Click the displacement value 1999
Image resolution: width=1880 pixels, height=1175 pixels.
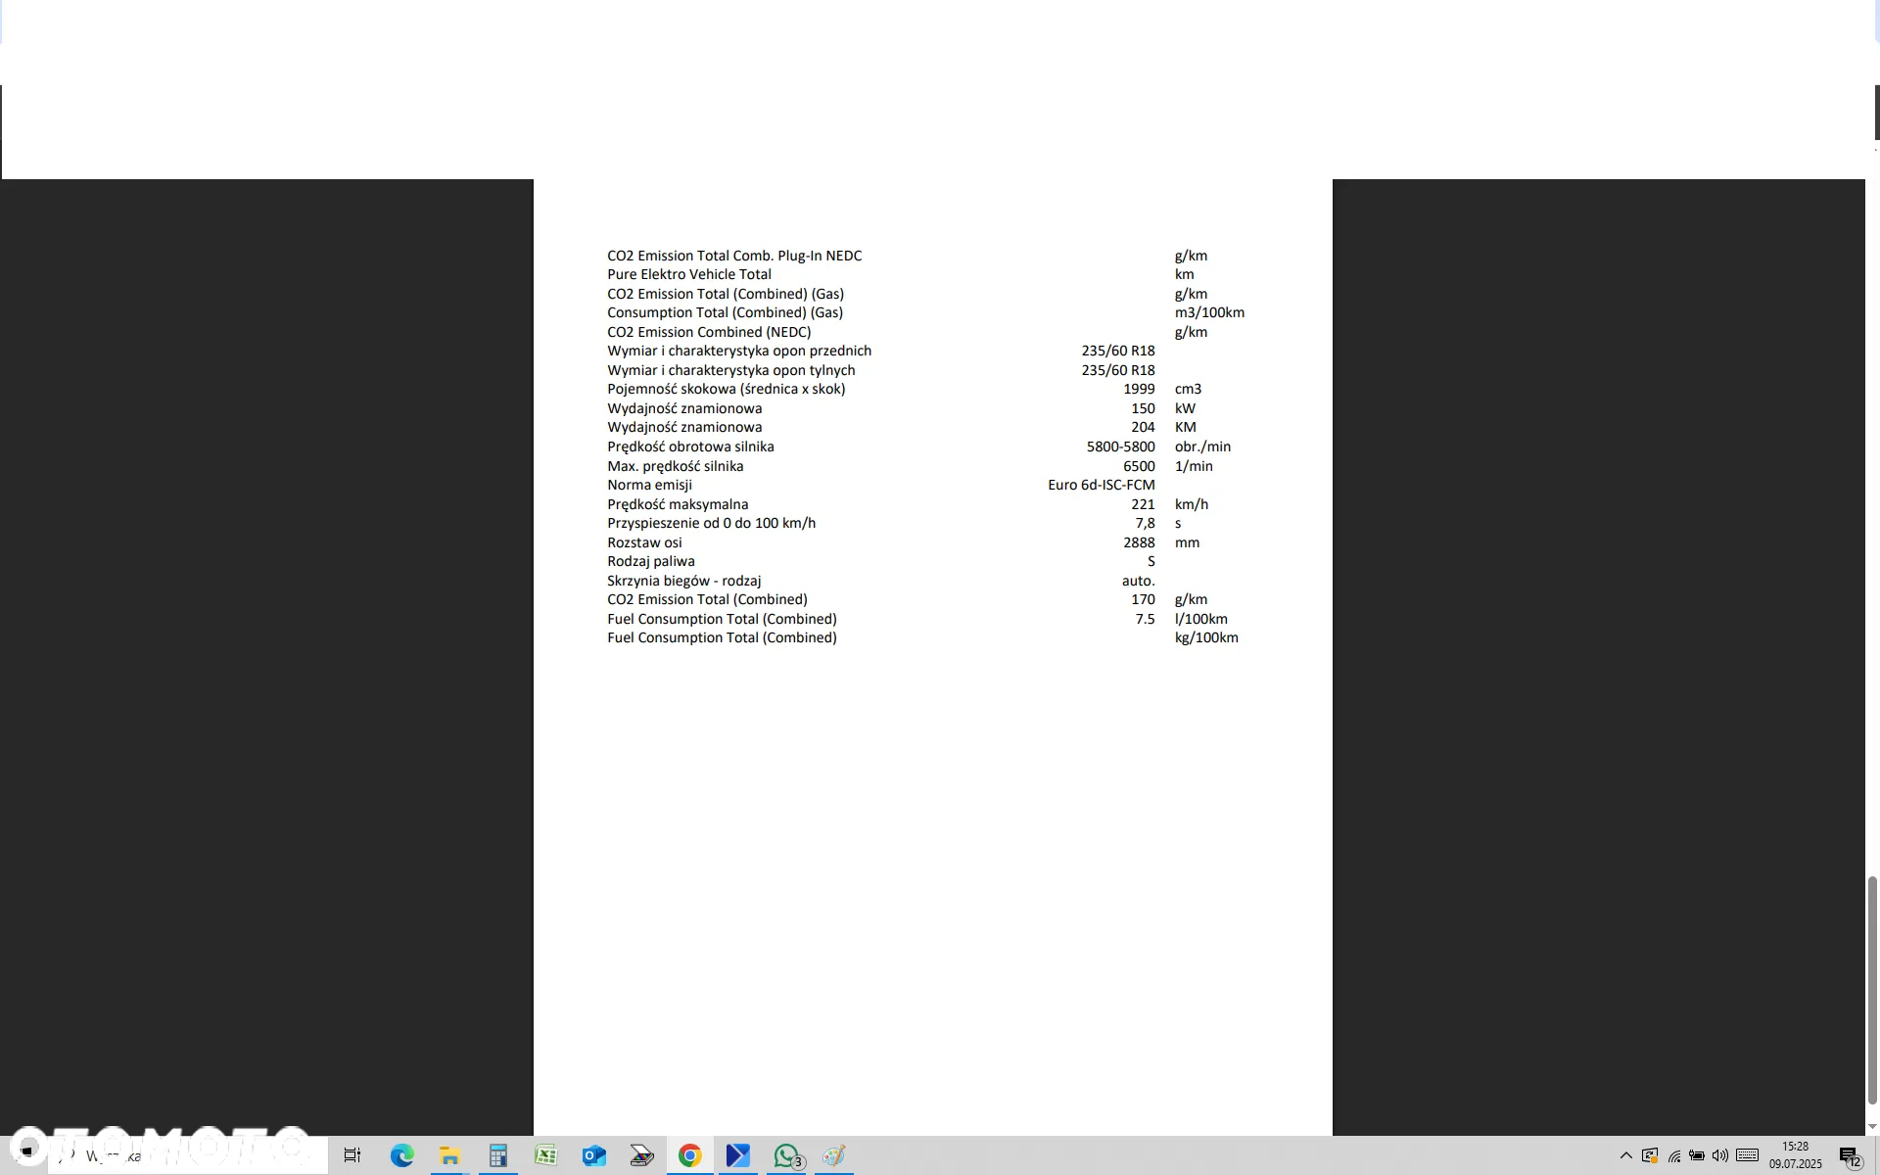click(1139, 389)
